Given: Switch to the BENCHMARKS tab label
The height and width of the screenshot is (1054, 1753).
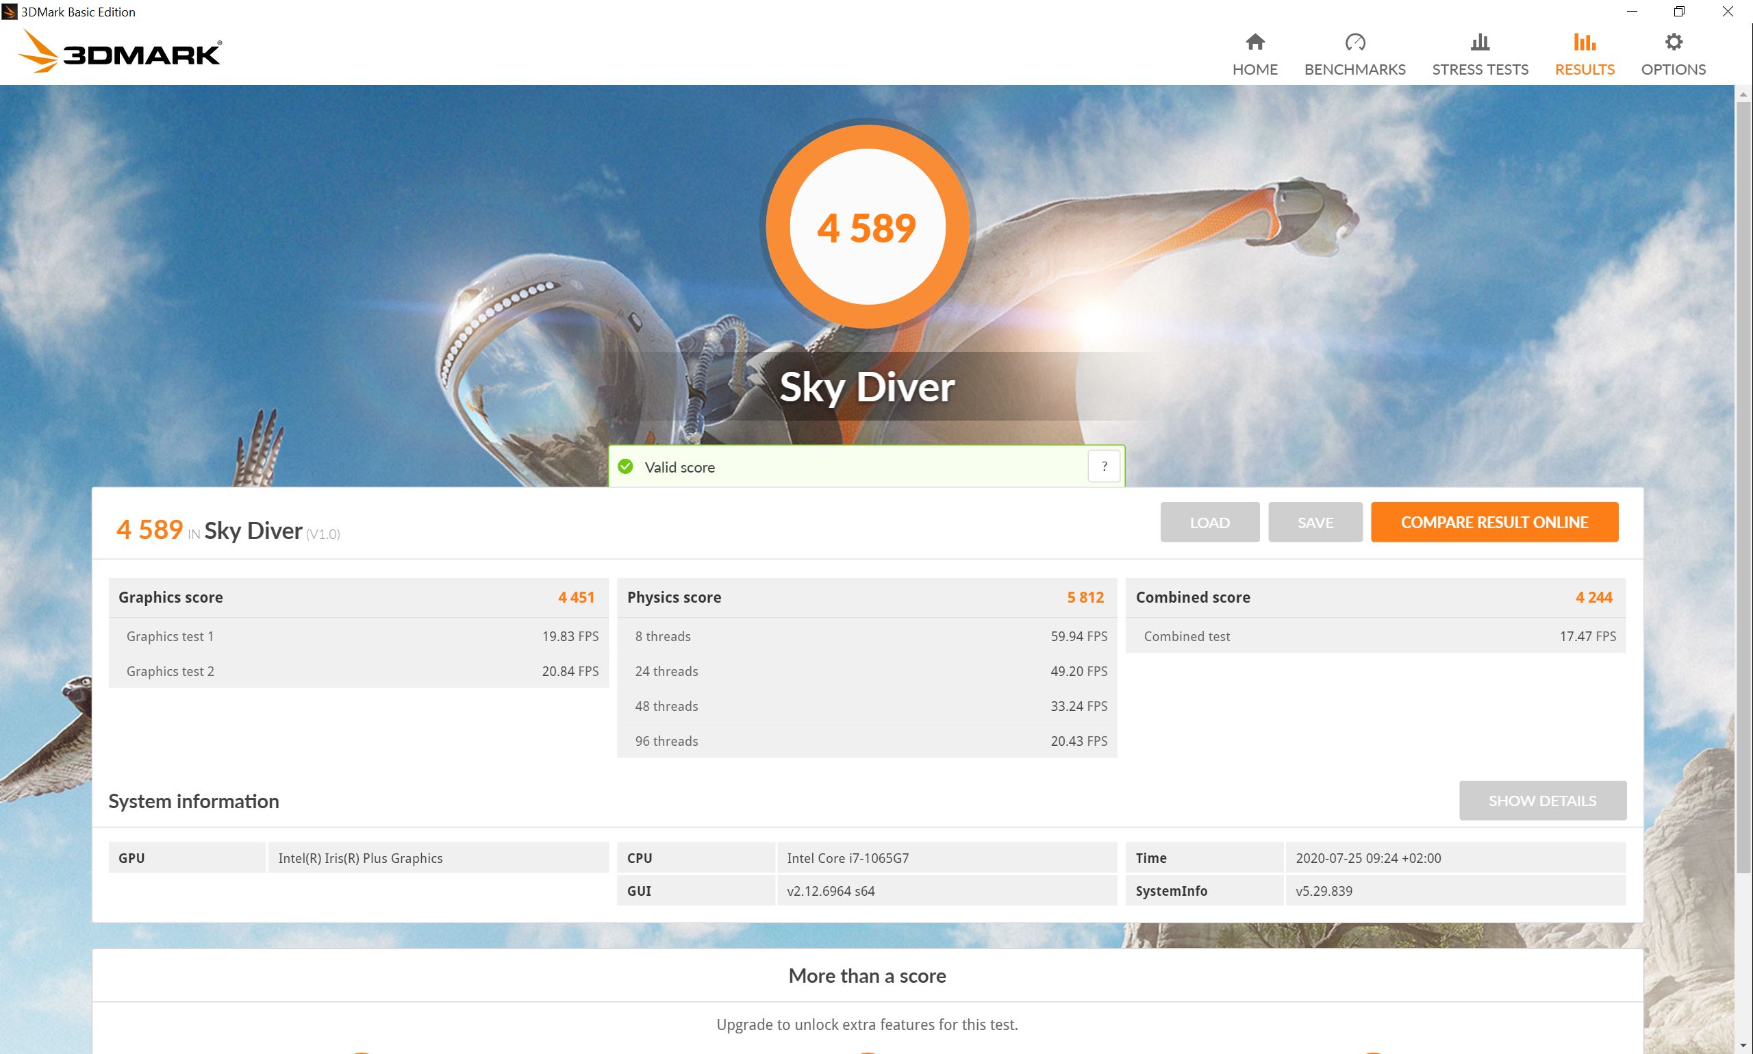Looking at the screenshot, I should click(1354, 70).
